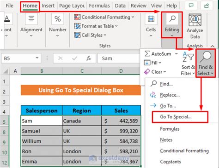Launch Analyze Data
Screen dimensions: 219x168
[x=195, y=26]
